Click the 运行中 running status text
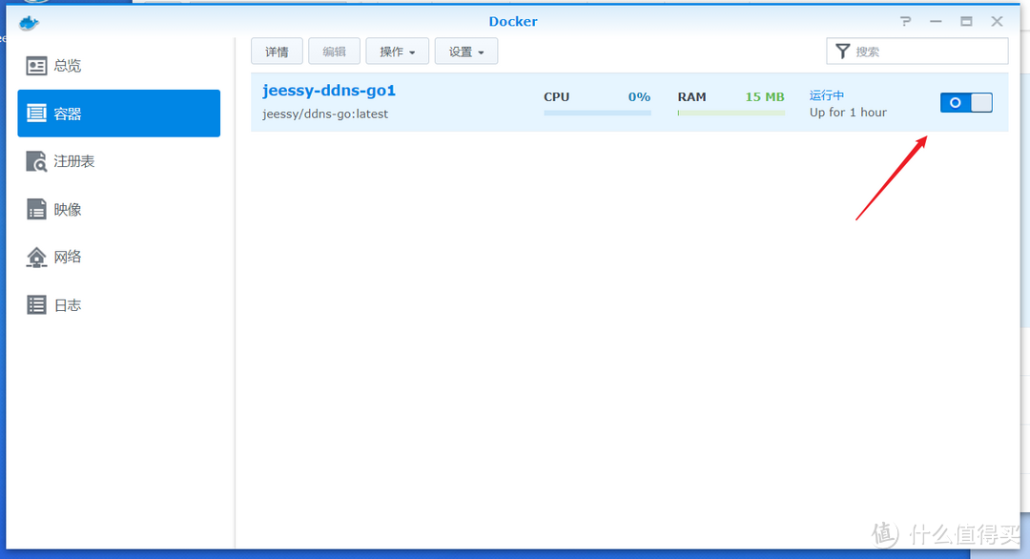1030x559 pixels. [826, 95]
